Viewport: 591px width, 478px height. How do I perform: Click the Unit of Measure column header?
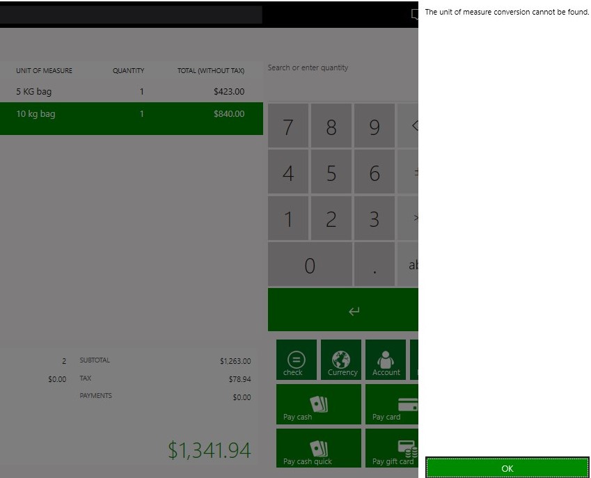point(45,71)
